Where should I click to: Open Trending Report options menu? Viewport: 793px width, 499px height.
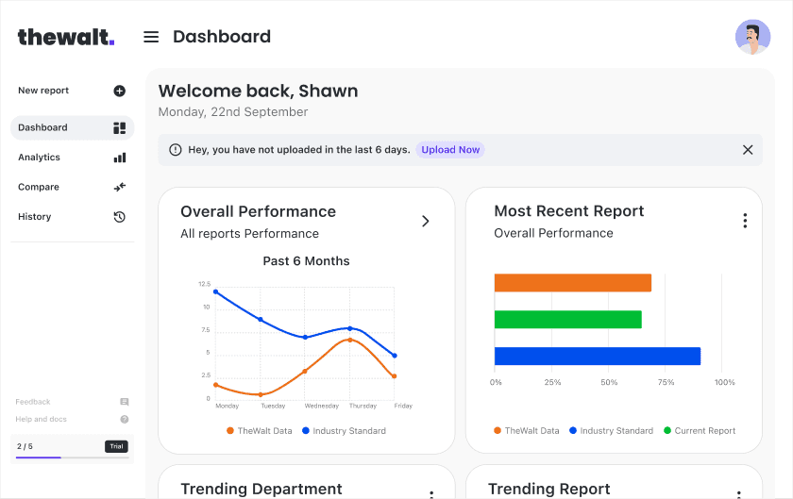[x=739, y=494]
